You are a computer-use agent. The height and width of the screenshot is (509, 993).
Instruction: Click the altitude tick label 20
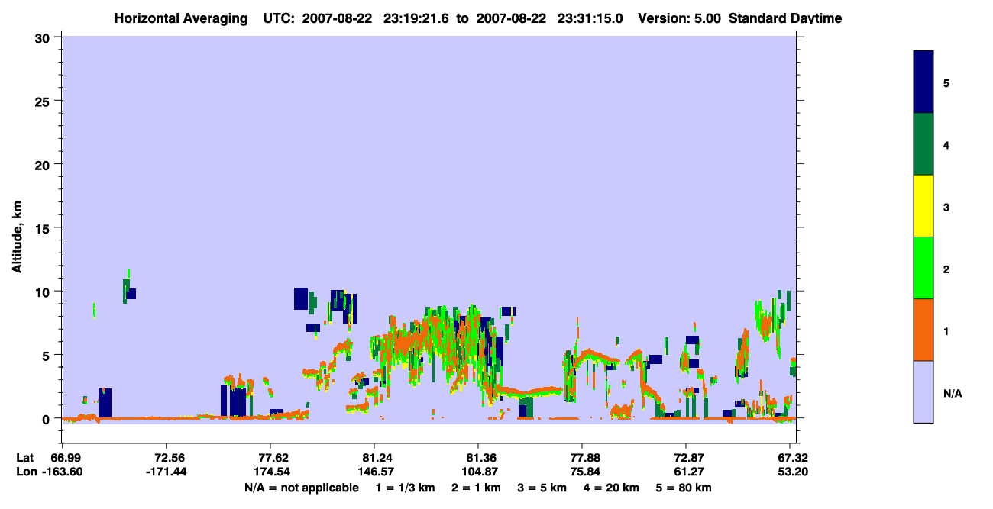(44, 164)
